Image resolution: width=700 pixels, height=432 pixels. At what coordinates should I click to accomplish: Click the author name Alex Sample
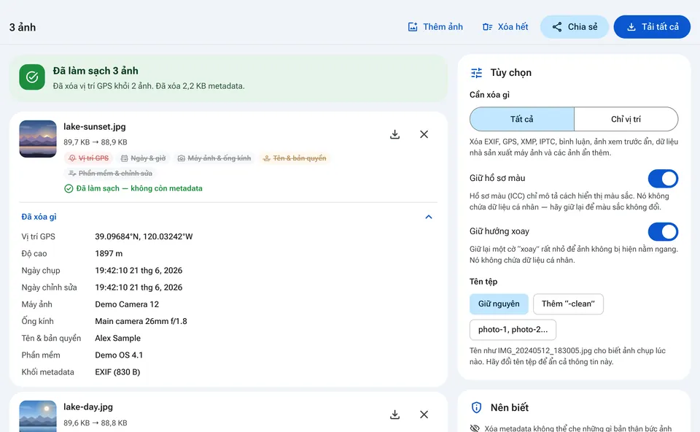pos(118,338)
